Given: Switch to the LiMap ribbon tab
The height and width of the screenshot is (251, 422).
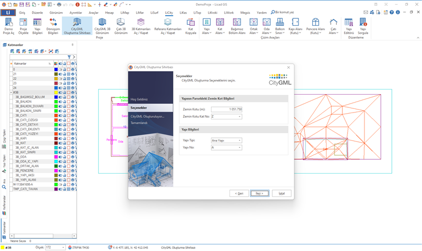Looking at the screenshot, I should click(124, 13).
